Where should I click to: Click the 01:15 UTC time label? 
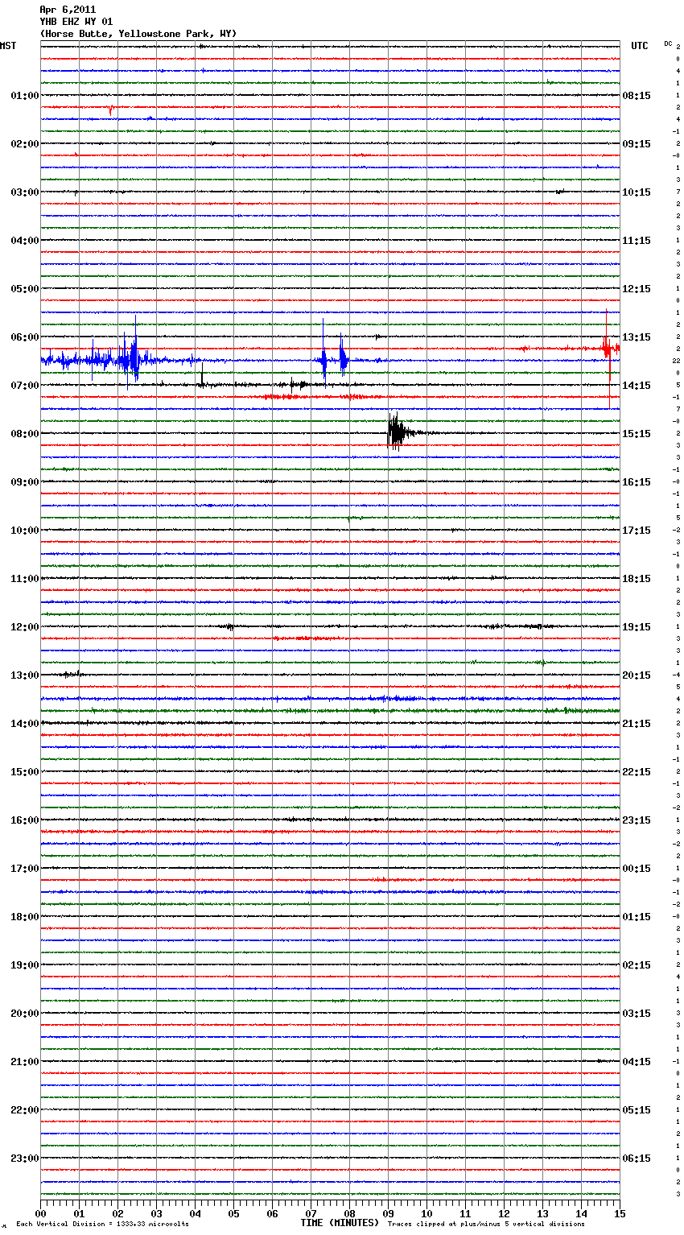(x=637, y=917)
